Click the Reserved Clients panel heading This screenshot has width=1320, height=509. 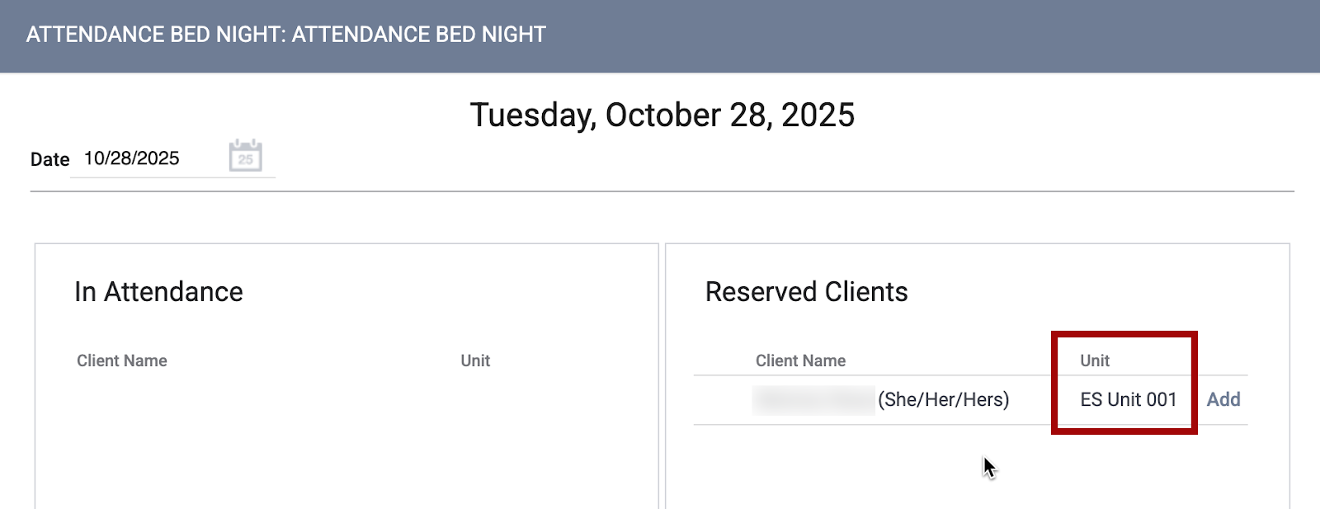point(806,292)
